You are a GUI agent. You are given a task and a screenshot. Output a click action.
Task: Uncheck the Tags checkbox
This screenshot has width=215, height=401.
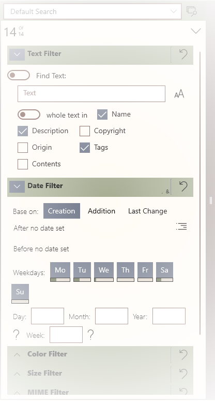85,148
